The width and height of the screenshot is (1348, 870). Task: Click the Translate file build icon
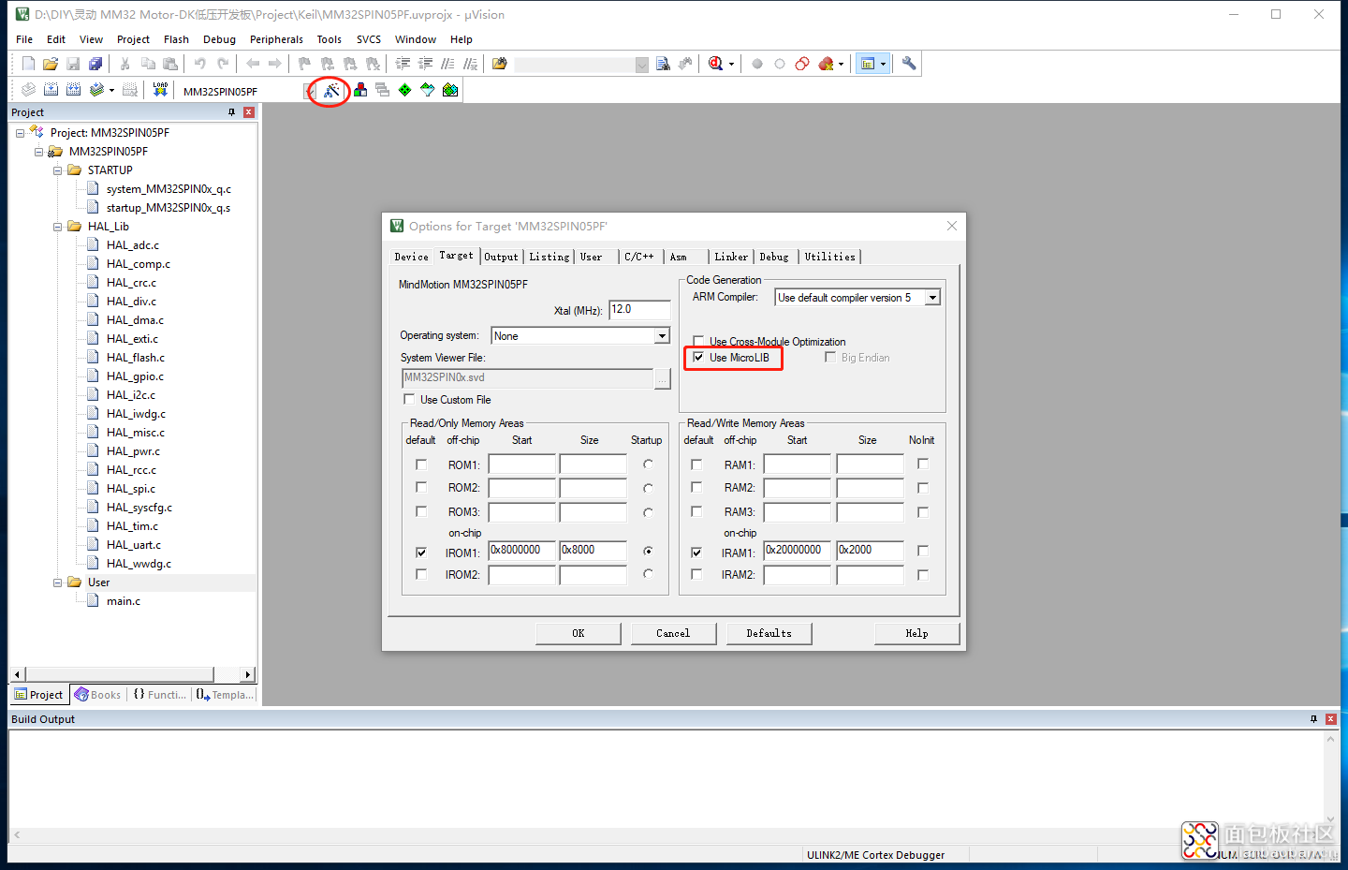tap(28, 90)
